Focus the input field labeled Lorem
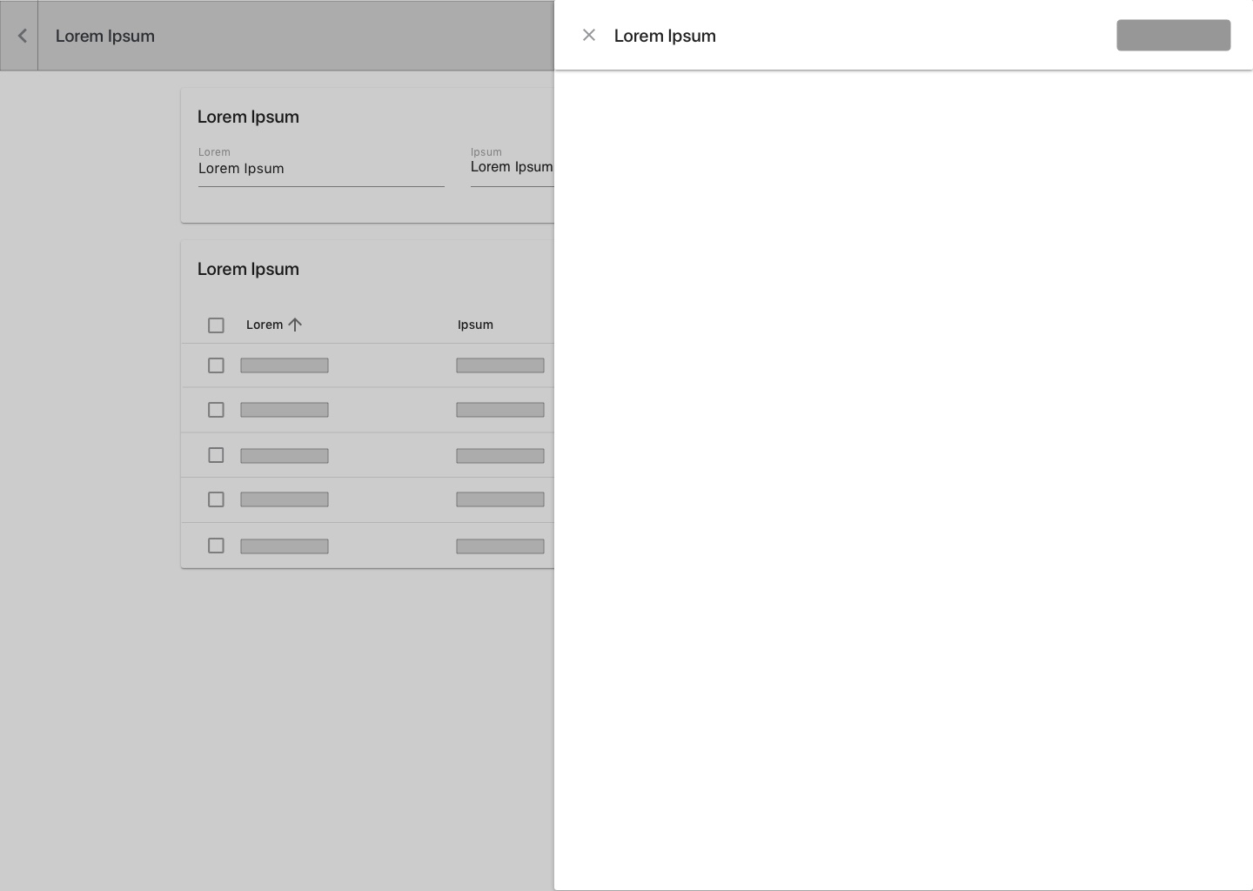 click(x=320, y=169)
